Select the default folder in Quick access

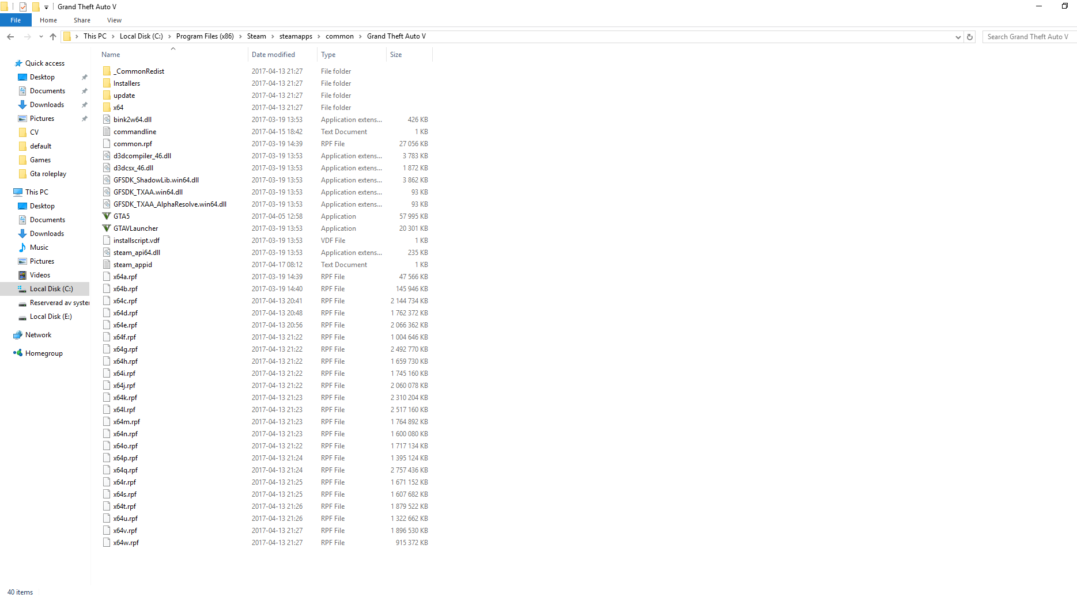coord(40,146)
